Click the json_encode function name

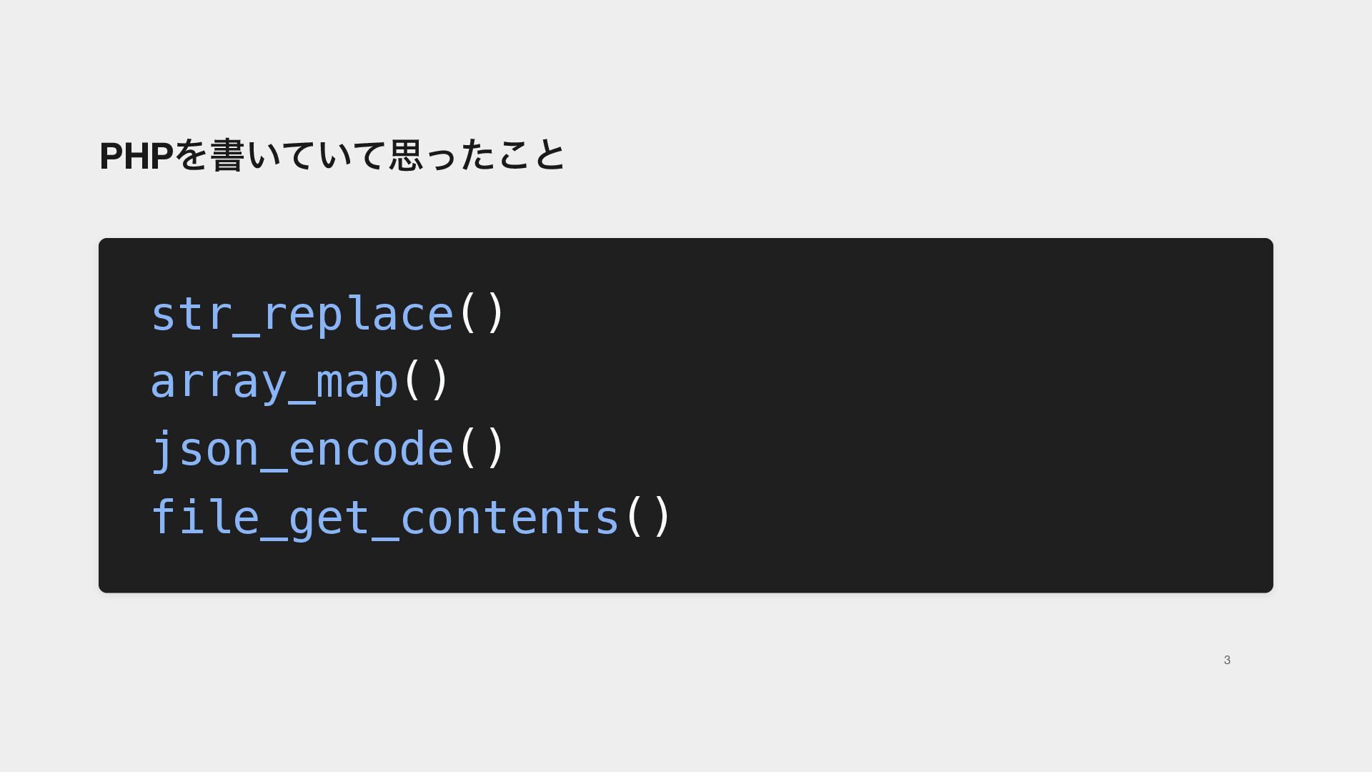tap(302, 449)
